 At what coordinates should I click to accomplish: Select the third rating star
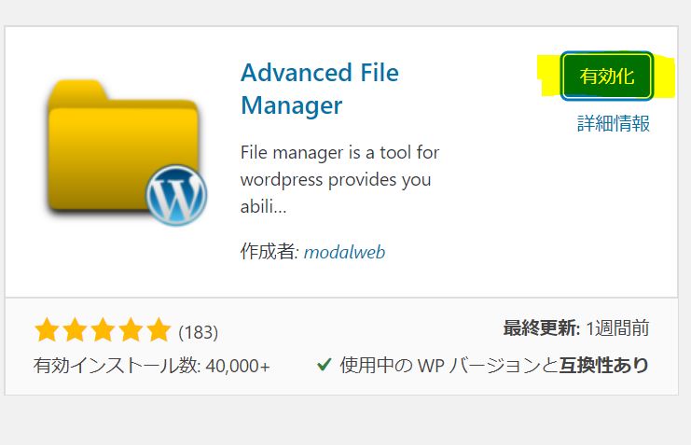coord(104,330)
